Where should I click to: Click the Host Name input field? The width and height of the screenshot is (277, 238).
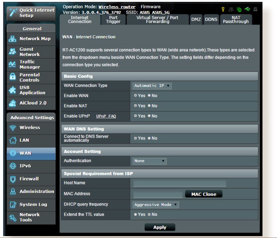[180, 183]
